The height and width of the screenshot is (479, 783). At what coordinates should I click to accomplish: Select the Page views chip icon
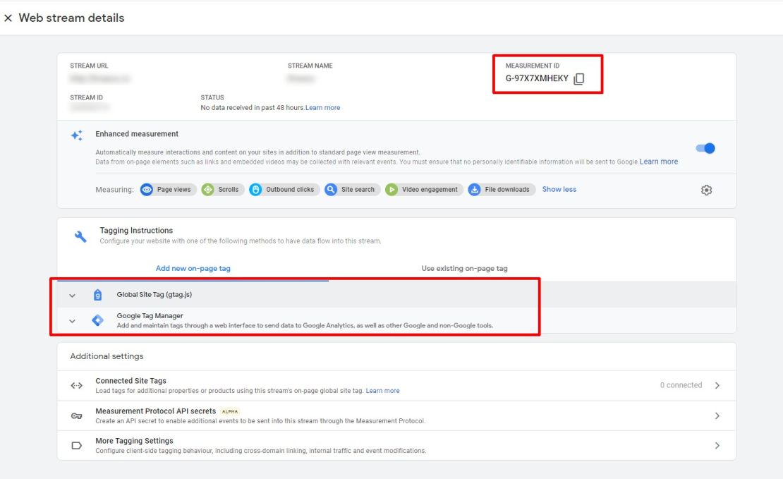point(146,190)
